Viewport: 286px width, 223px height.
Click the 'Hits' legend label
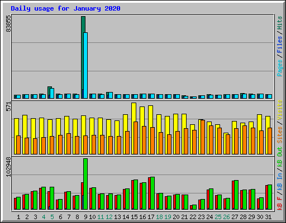(x=279, y=23)
